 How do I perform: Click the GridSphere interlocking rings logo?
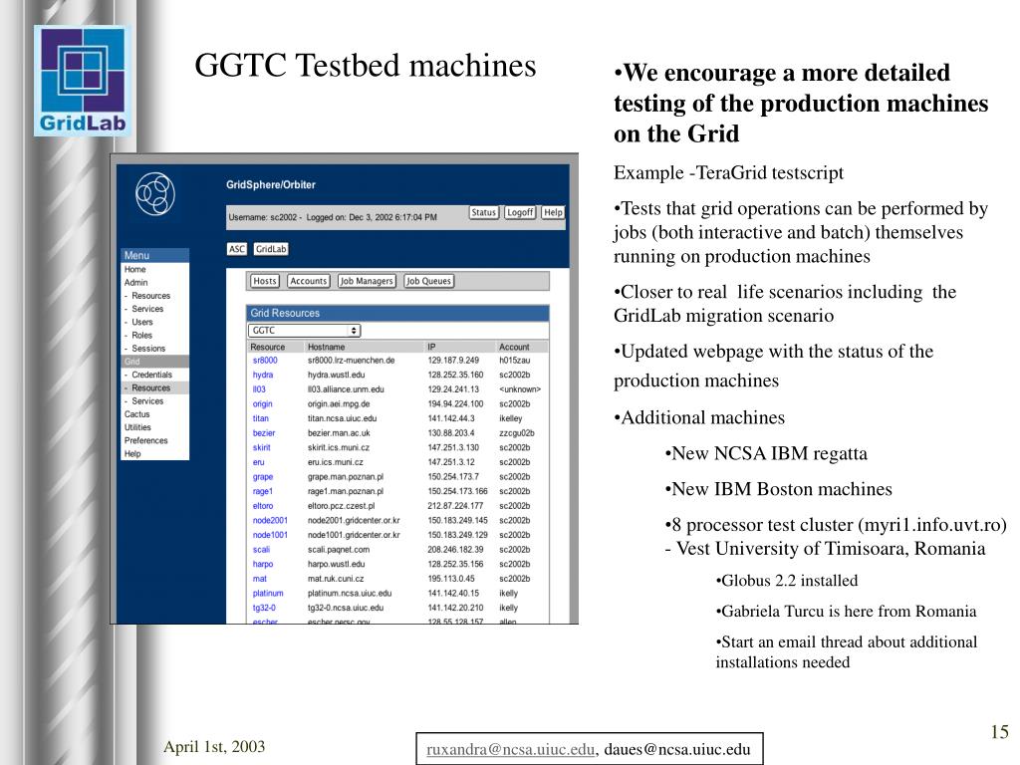click(x=155, y=193)
